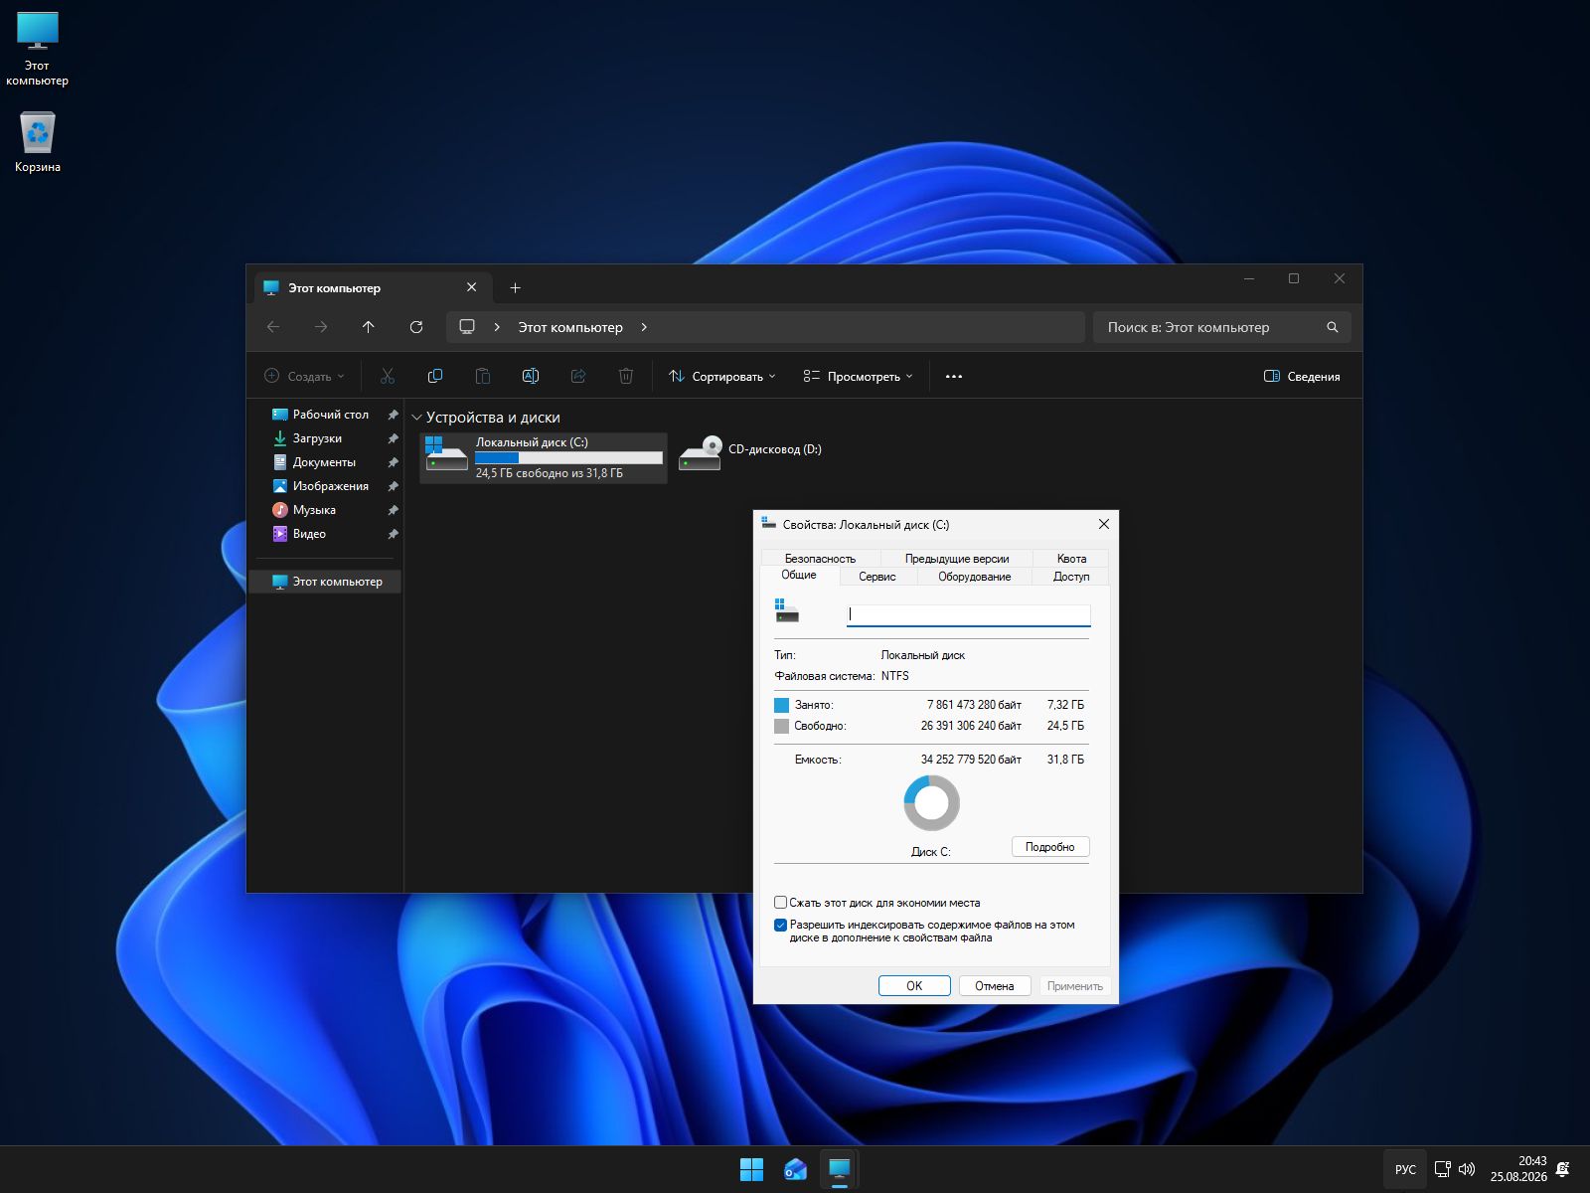The image size is (1590, 1193).
Task: Click the blue Занято color swatch
Action: (x=781, y=705)
